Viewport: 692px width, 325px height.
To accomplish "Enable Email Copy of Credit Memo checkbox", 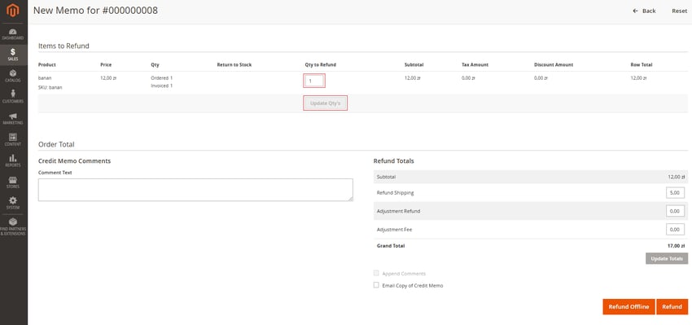I will pos(376,285).
